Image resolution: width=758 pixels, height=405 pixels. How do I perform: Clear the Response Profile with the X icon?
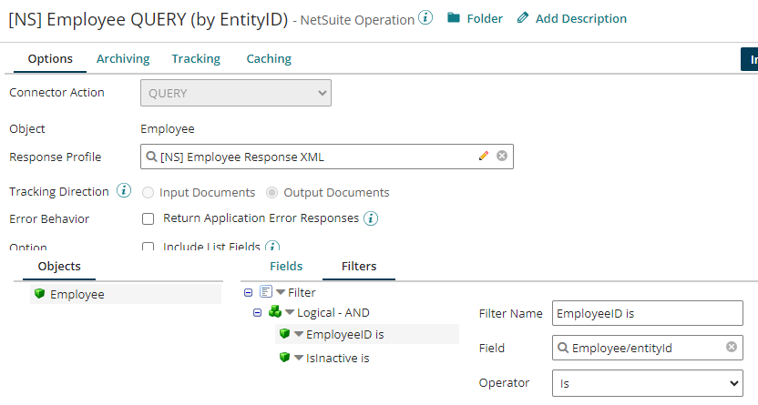(501, 157)
